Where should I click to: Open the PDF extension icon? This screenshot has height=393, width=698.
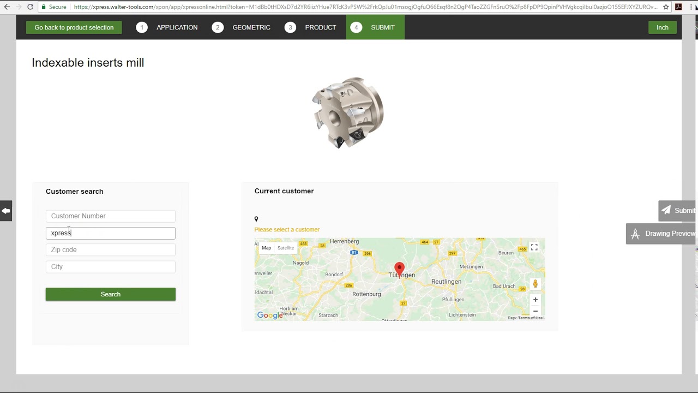pos(678,7)
